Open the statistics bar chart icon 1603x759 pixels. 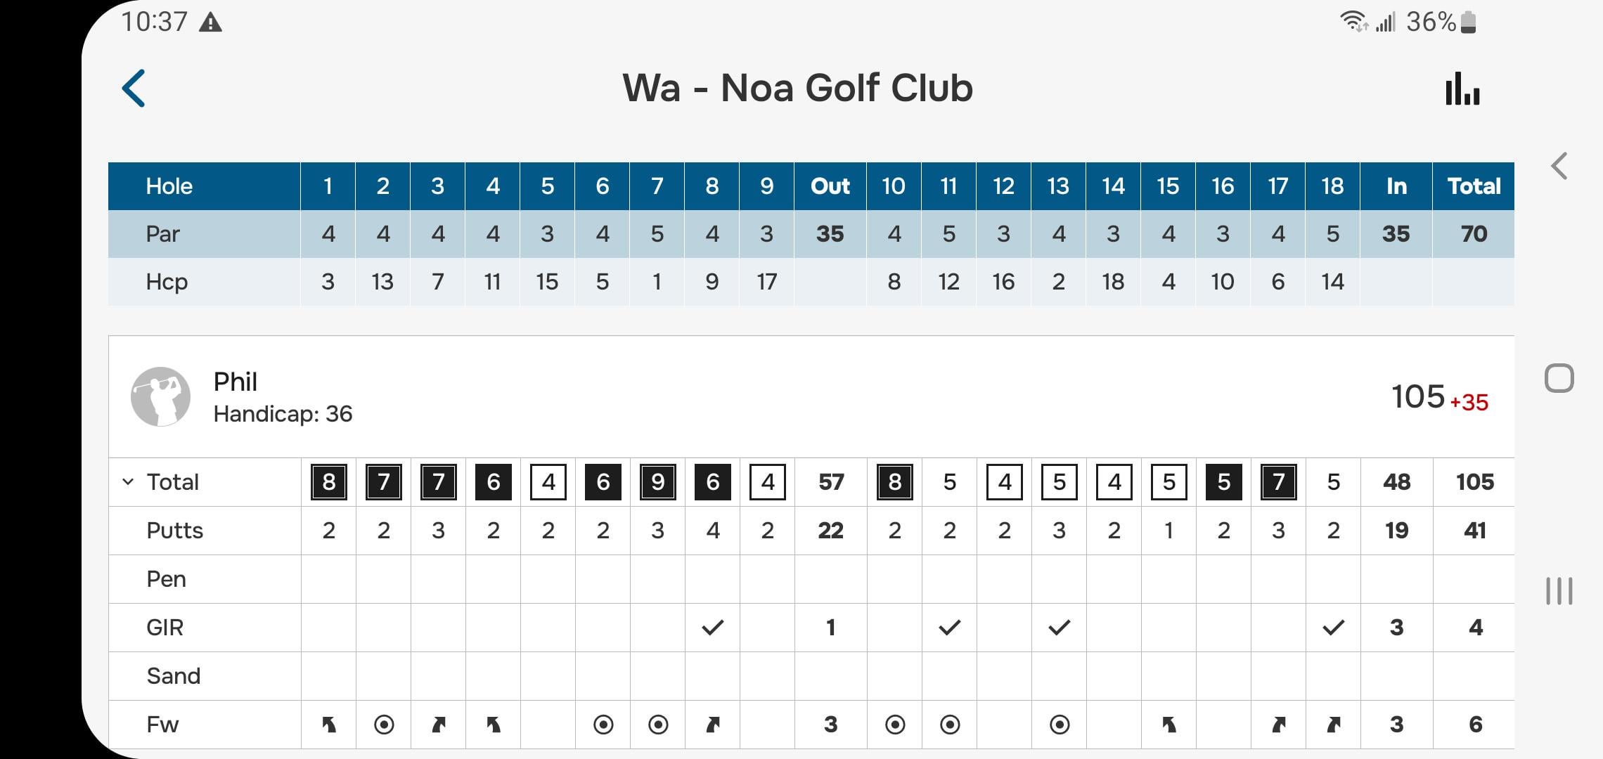(x=1462, y=89)
